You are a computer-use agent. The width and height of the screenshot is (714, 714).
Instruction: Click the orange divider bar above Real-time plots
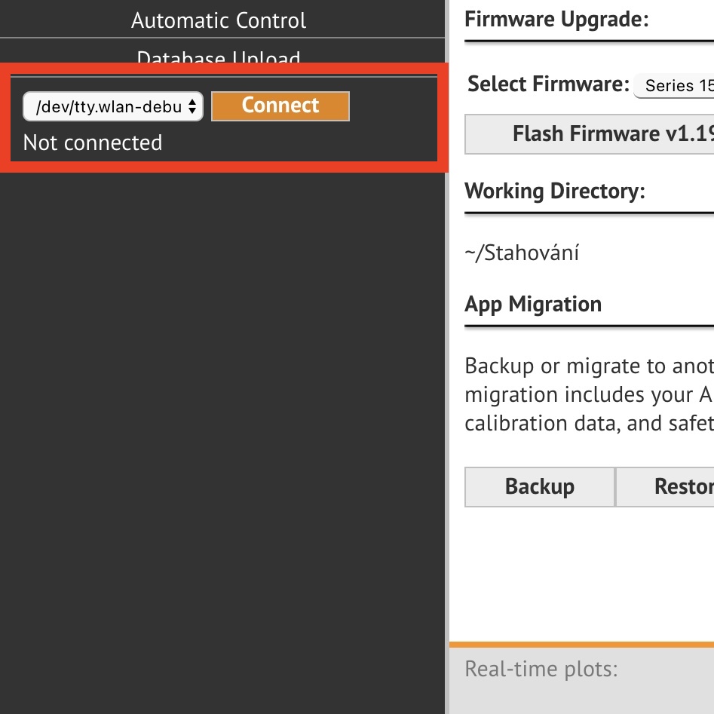coord(581,645)
